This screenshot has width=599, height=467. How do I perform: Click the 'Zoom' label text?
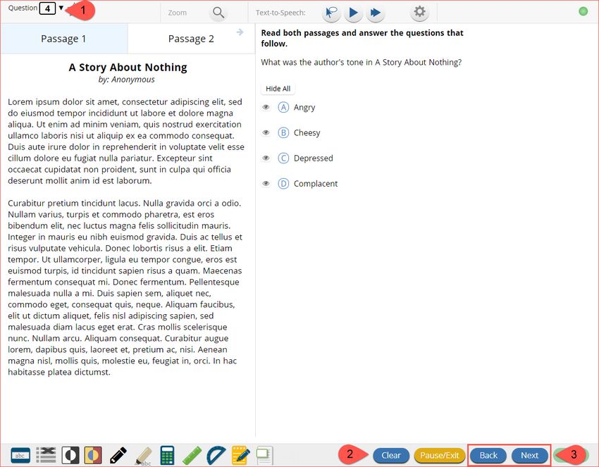point(178,13)
